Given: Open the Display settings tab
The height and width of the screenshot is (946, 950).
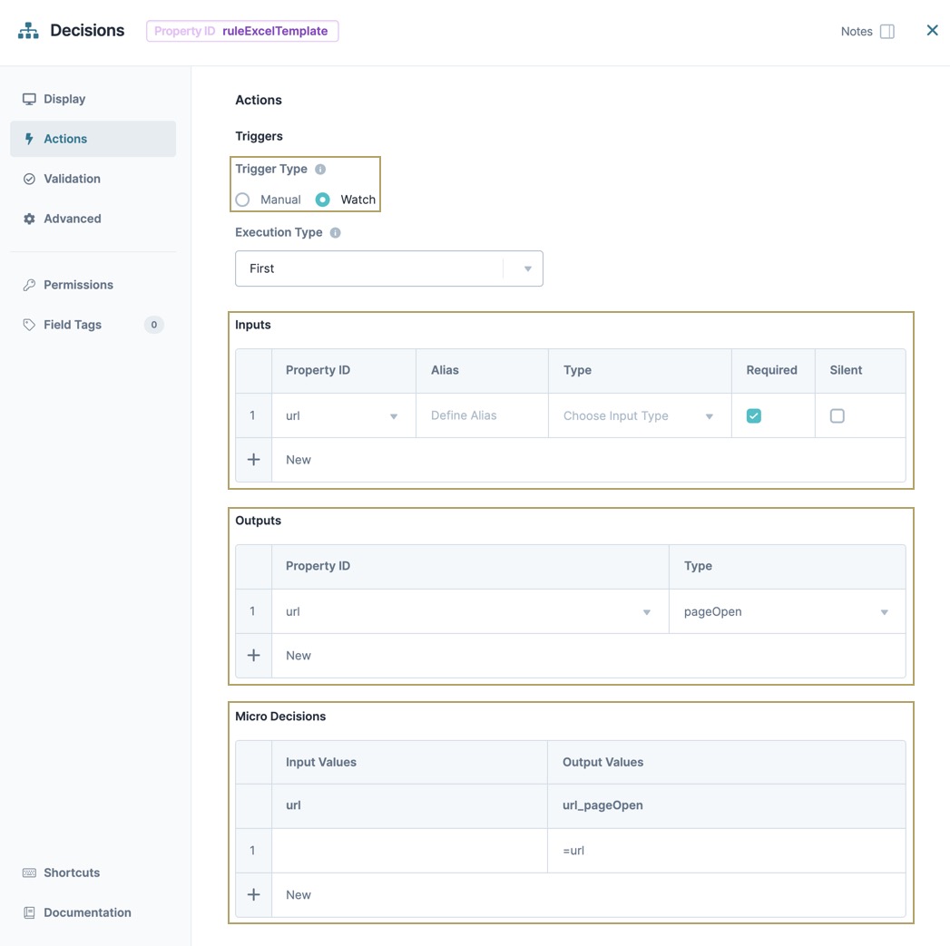Looking at the screenshot, I should click(x=93, y=99).
